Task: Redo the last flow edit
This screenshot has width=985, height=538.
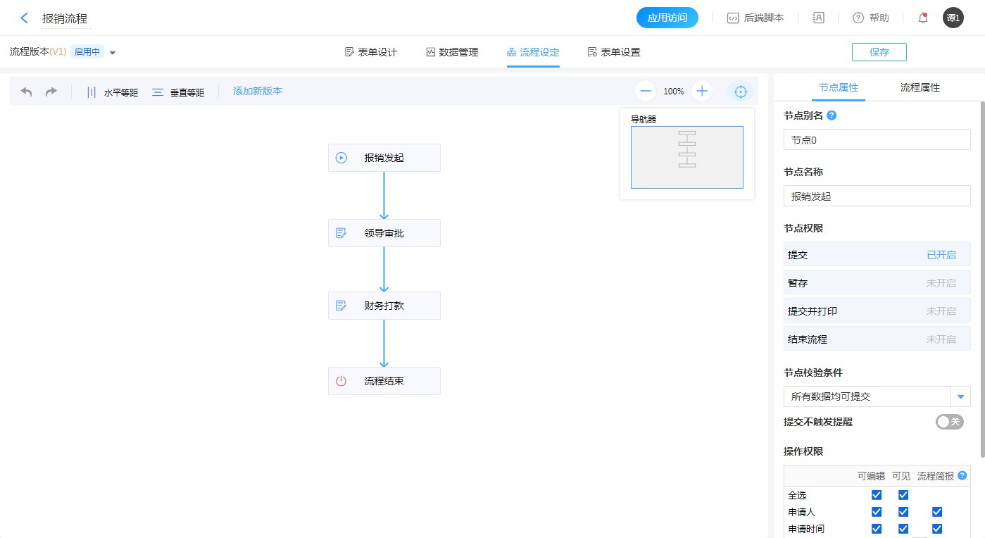Action: click(x=51, y=92)
